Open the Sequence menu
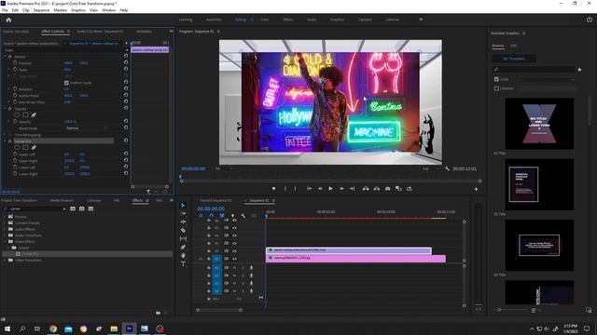The width and height of the screenshot is (597, 335). [x=41, y=10]
